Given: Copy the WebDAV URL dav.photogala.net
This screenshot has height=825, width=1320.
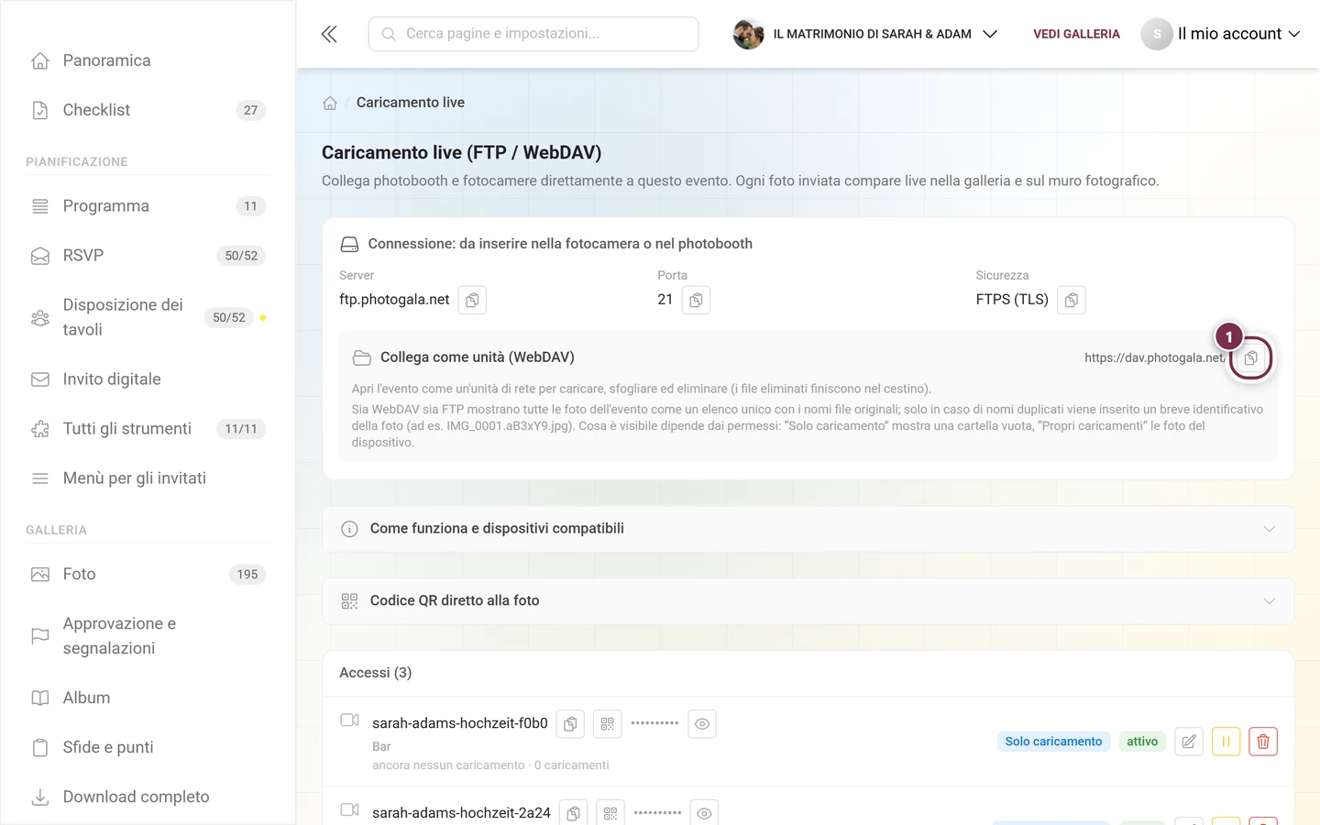Looking at the screenshot, I should (x=1250, y=357).
